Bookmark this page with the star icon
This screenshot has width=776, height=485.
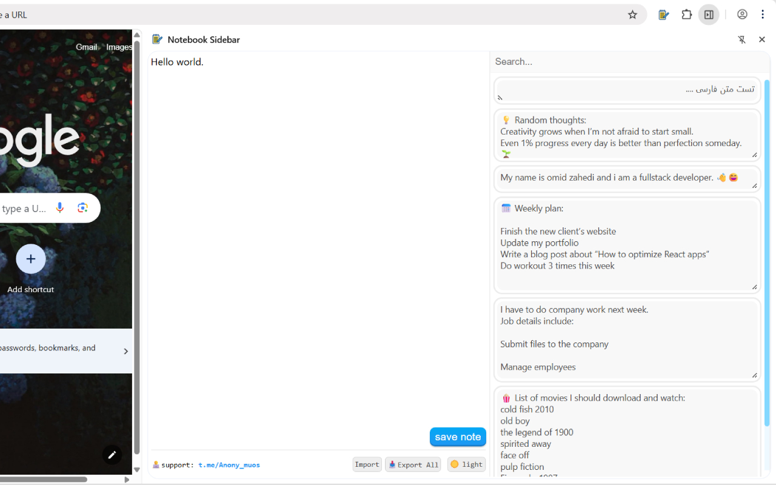click(x=632, y=15)
